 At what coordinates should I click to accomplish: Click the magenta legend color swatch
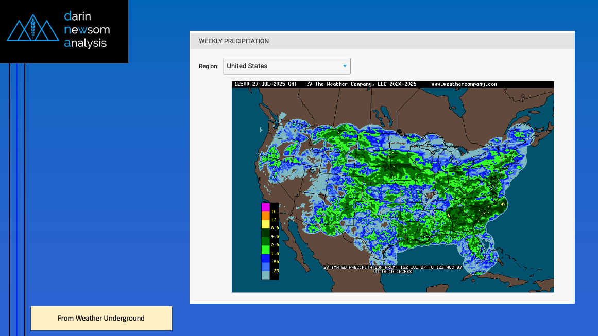click(265, 207)
